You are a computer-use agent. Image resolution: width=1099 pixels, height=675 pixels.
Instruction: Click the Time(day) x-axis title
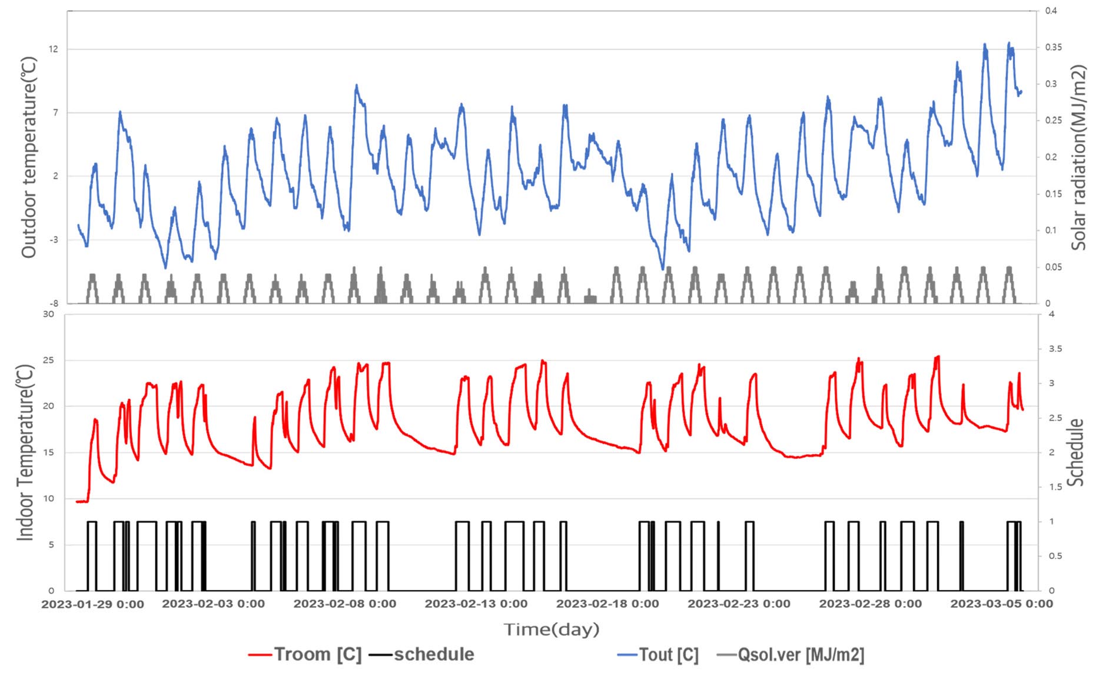tap(552, 630)
